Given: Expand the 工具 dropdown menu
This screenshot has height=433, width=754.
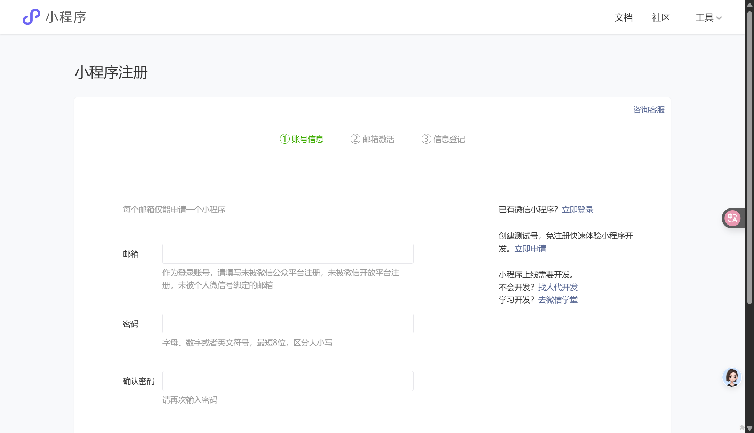Looking at the screenshot, I should (708, 17).
